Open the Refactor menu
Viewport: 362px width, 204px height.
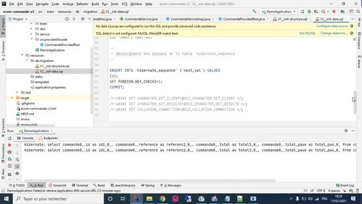point(82,4)
